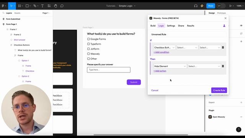The width and height of the screenshot is (245, 138).
Task: Click the help question mark button
Action: 238,130
